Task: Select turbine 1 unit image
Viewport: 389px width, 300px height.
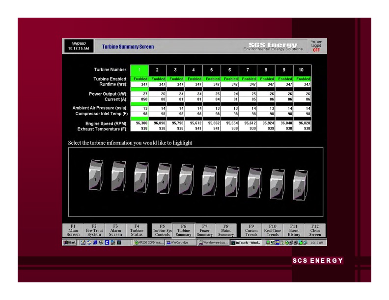Action: click(x=96, y=175)
